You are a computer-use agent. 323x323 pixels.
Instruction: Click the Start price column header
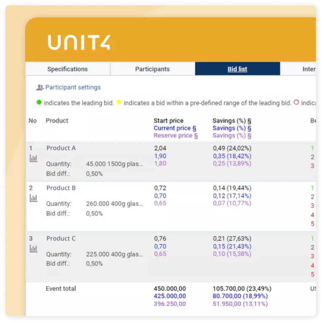click(x=169, y=121)
